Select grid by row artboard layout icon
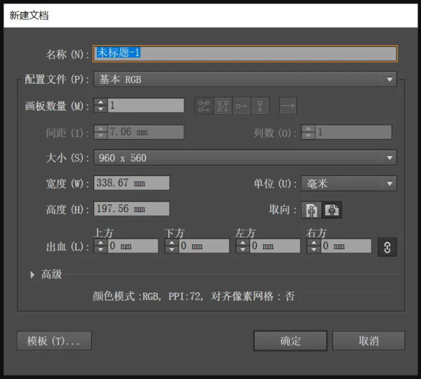The image size is (421, 379). pyautogui.click(x=203, y=106)
